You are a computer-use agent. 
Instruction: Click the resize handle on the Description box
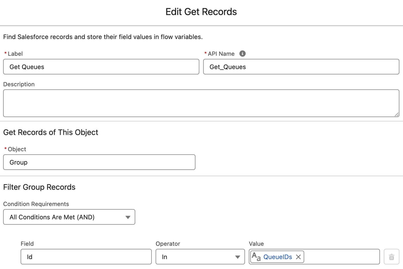[x=397, y=115]
